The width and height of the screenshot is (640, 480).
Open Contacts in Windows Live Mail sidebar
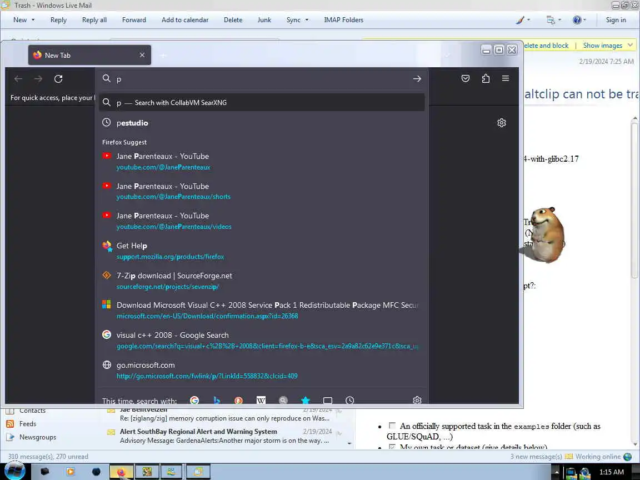(32, 411)
